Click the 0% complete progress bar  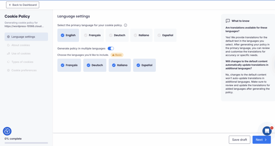(26, 143)
